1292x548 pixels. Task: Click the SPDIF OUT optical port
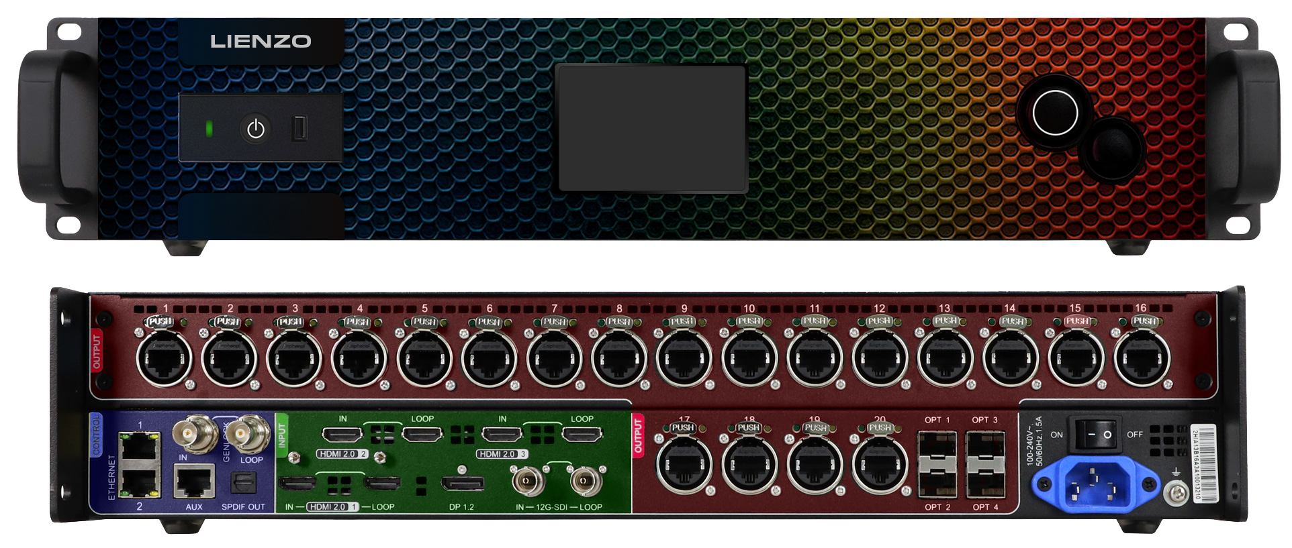[243, 482]
